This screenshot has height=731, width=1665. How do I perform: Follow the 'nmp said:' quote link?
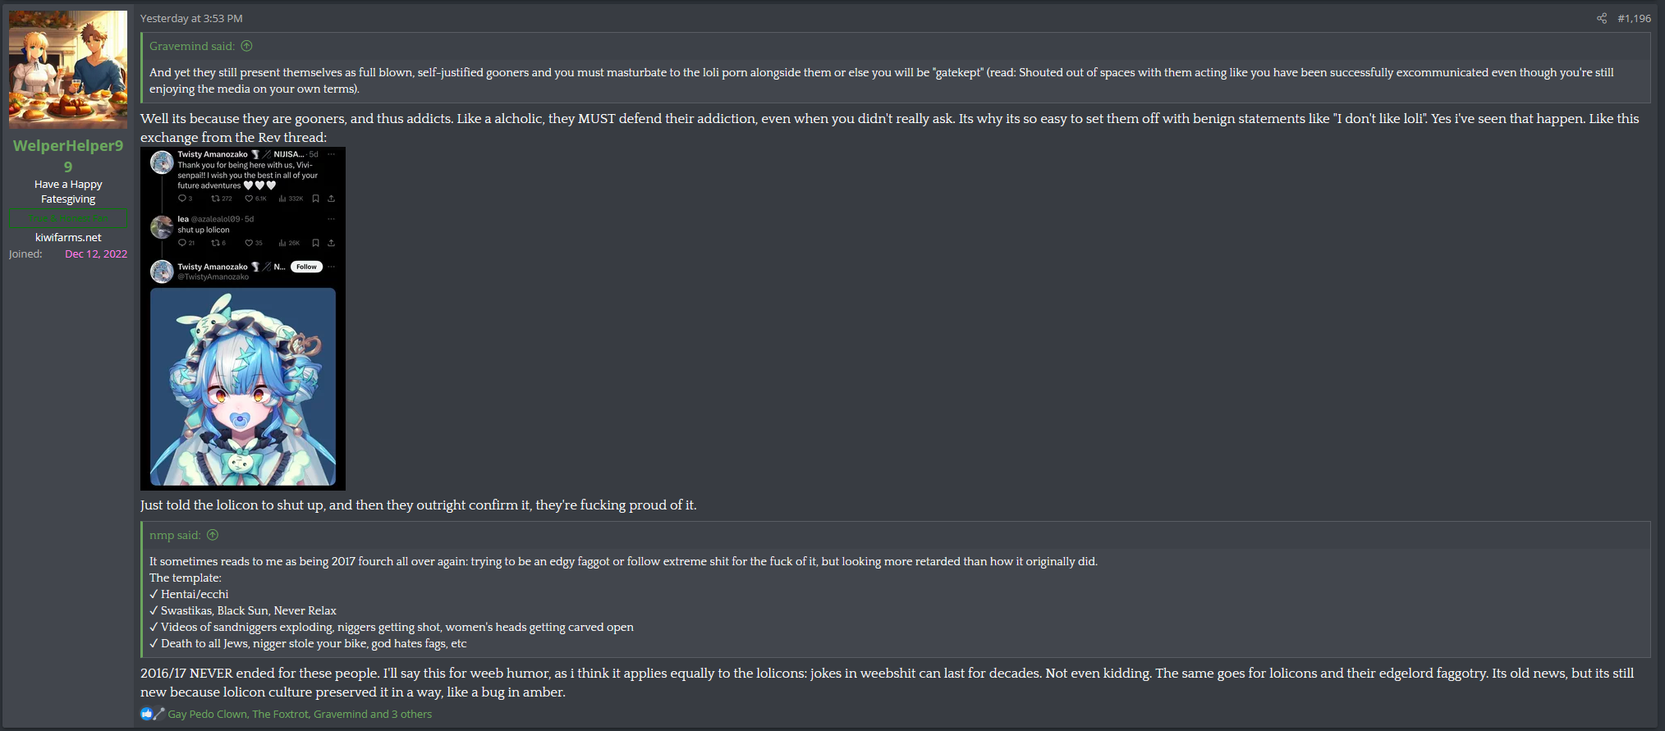[174, 535]
